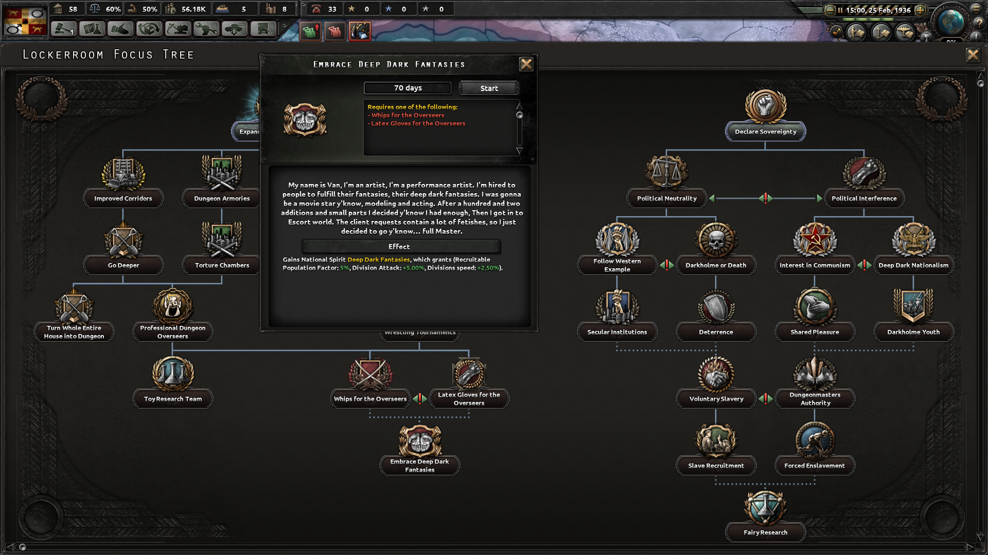Image resolution: width=988 pixels, height=555 pixels.
Task: Click the political power bank icon
Action: [x=58, y=9]
